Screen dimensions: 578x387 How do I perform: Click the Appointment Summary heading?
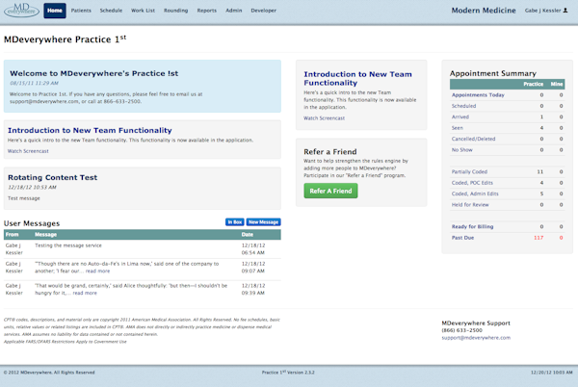pyautogui.click(x=493, y=73)
